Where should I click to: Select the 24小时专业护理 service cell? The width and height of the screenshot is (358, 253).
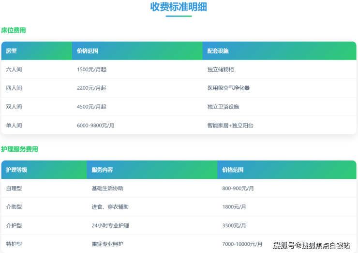(110, 226)
